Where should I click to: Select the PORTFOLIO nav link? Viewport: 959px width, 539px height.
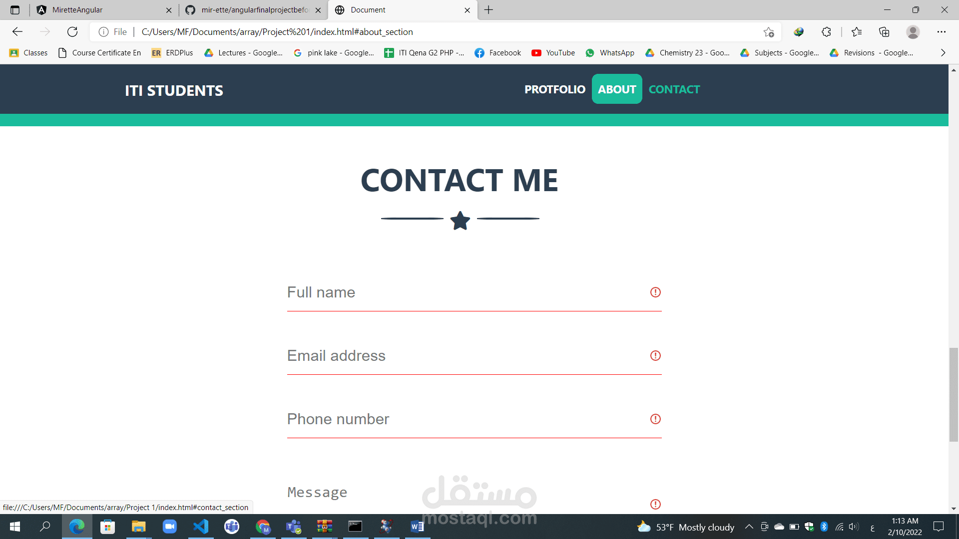[554, 89]
